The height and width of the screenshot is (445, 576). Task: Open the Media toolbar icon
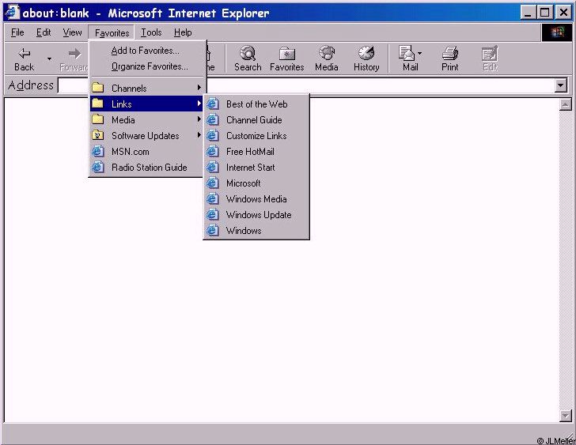pos(327,53)
